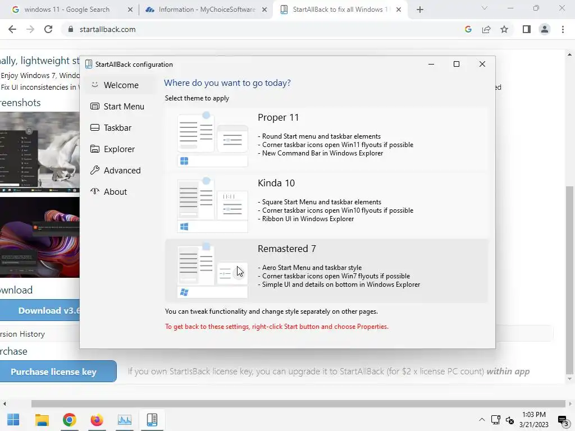Click the Version History link on webpage

22,334
